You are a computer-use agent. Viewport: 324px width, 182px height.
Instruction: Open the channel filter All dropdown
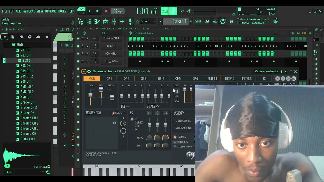111,33
